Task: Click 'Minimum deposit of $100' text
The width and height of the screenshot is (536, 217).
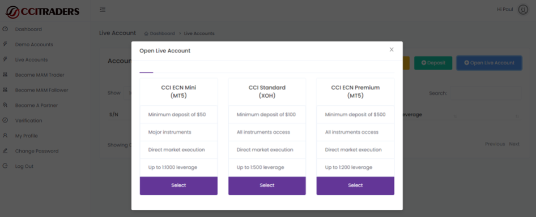Action: (x=266, y=115)
